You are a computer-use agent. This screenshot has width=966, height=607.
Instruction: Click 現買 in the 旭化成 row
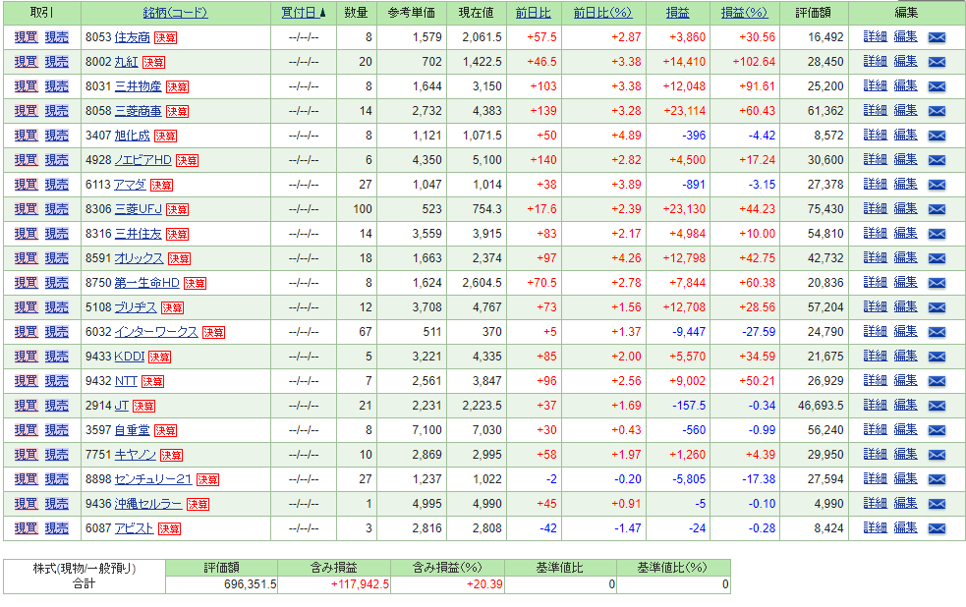tap(26, 137)
